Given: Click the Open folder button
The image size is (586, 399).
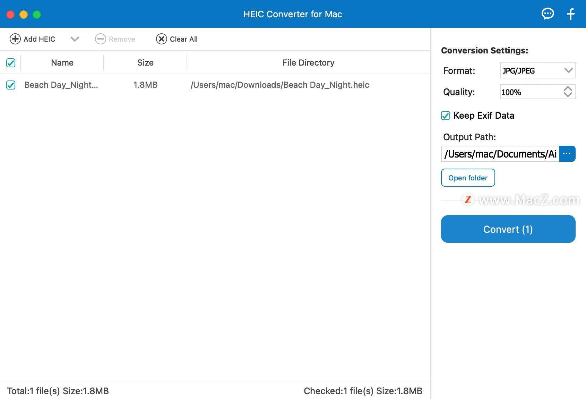Looking at the screenshot, I should pos(468,178).
